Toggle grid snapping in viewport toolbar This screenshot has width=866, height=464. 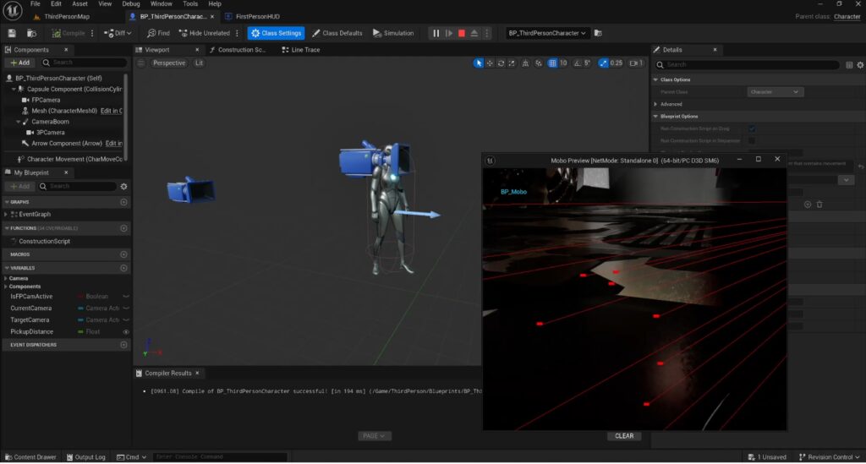click(552, 63)
